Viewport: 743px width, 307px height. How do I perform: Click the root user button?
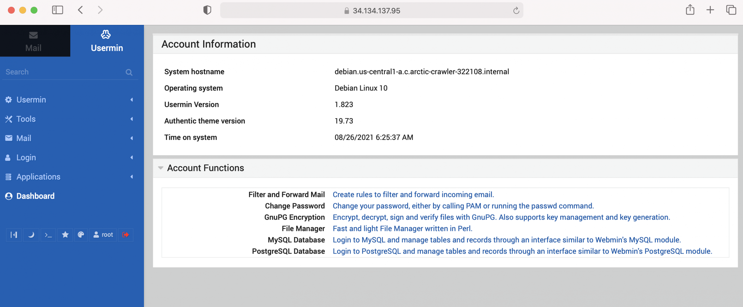pyautogui.click(x=103, y=235)
